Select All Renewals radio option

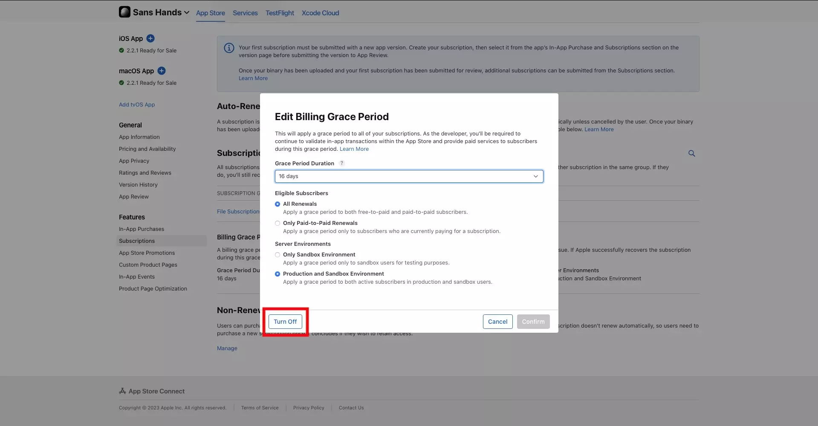click(277, 204)
